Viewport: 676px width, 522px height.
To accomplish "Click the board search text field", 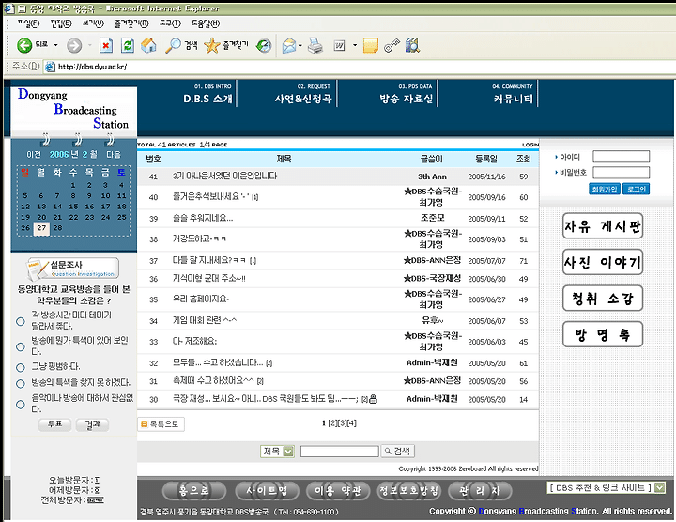I will [339, 452].
